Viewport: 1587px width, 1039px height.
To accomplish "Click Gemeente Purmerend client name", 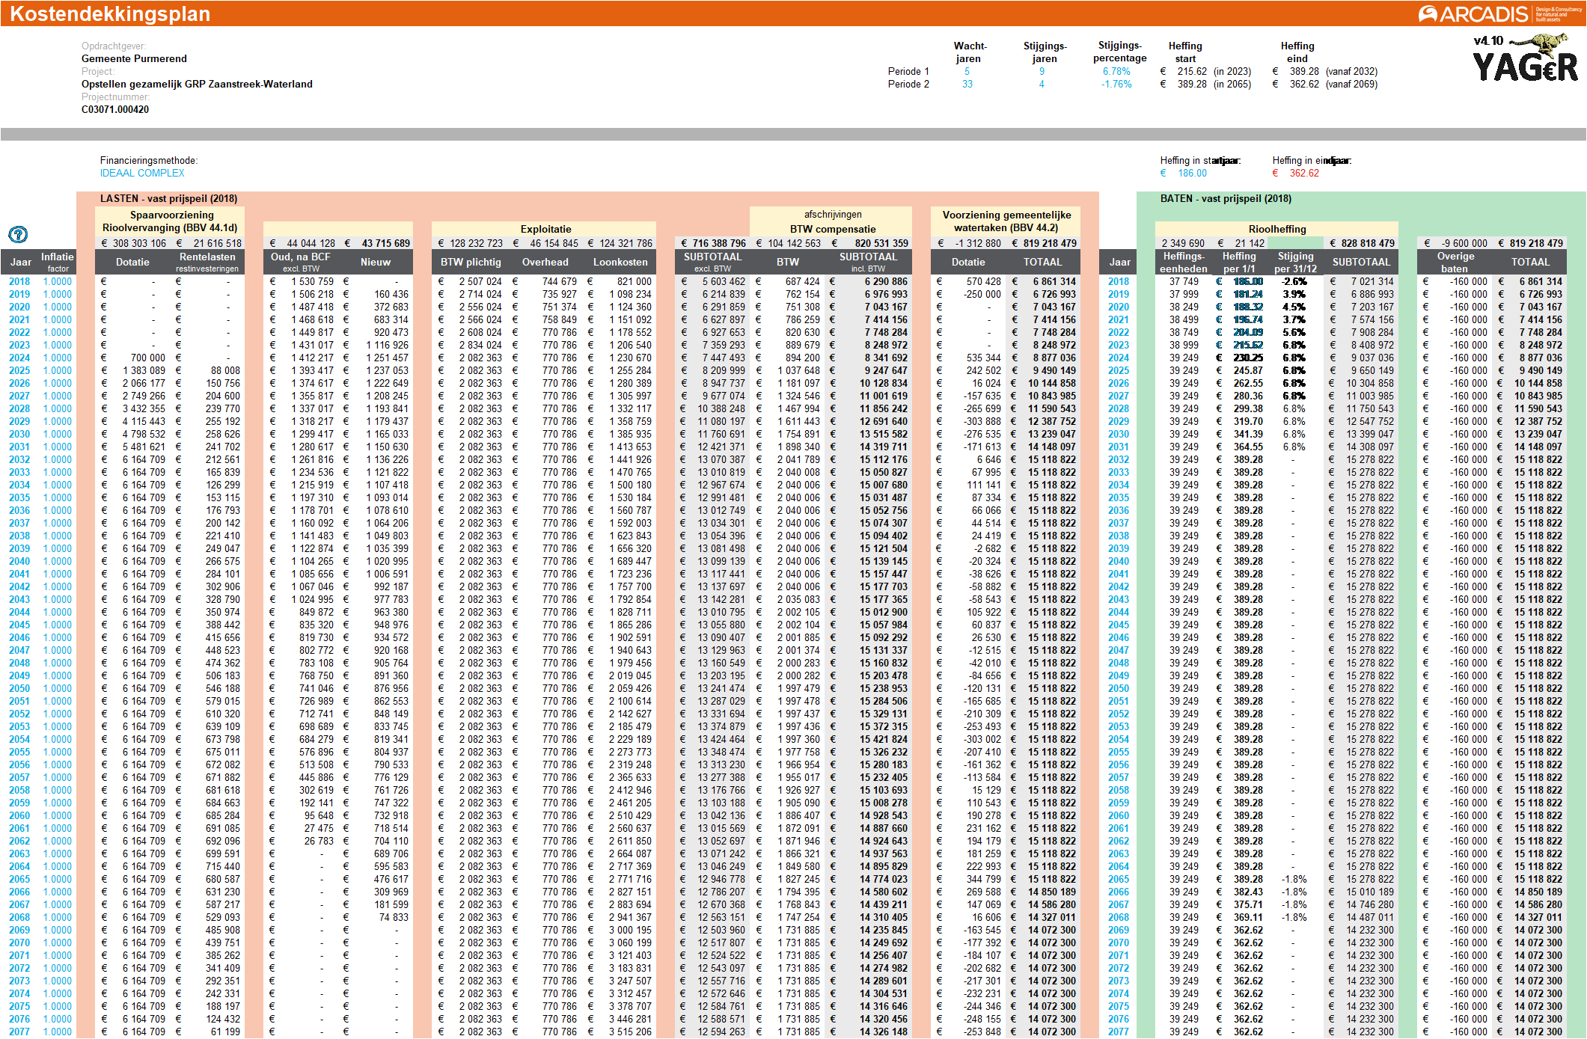I will tap(134, 58).
